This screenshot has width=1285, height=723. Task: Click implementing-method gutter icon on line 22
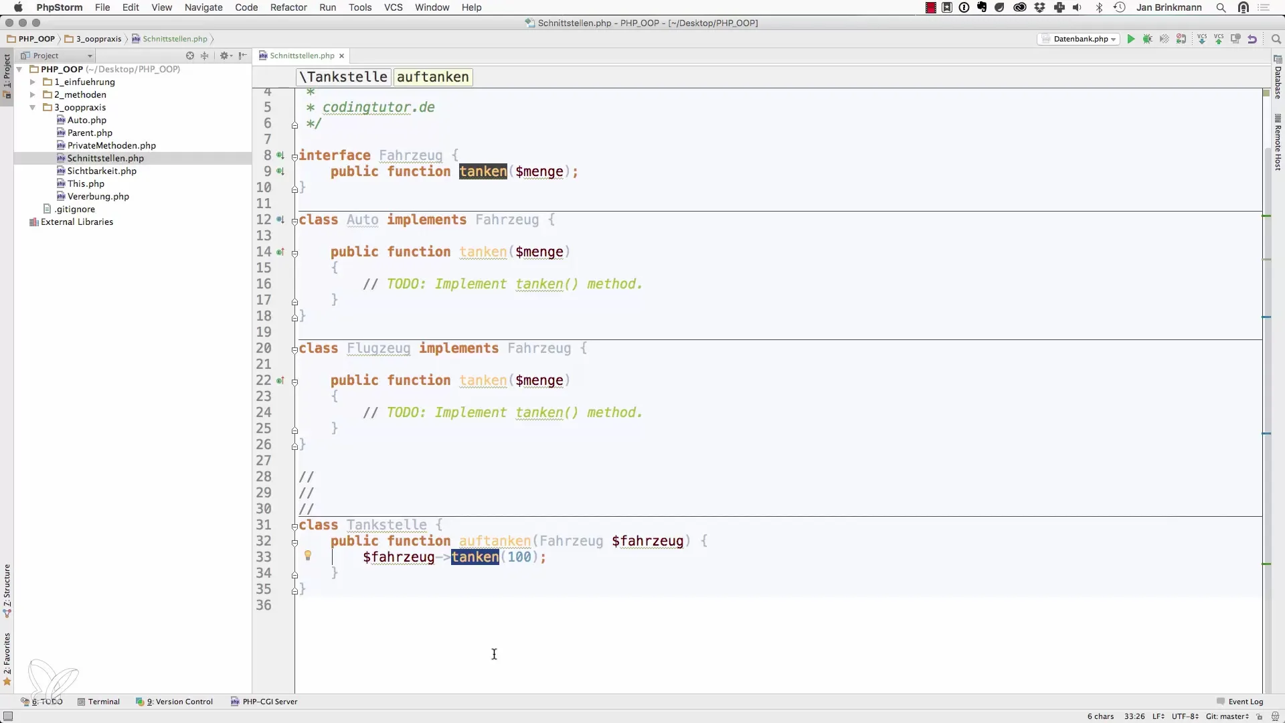(x=280, y=380)
